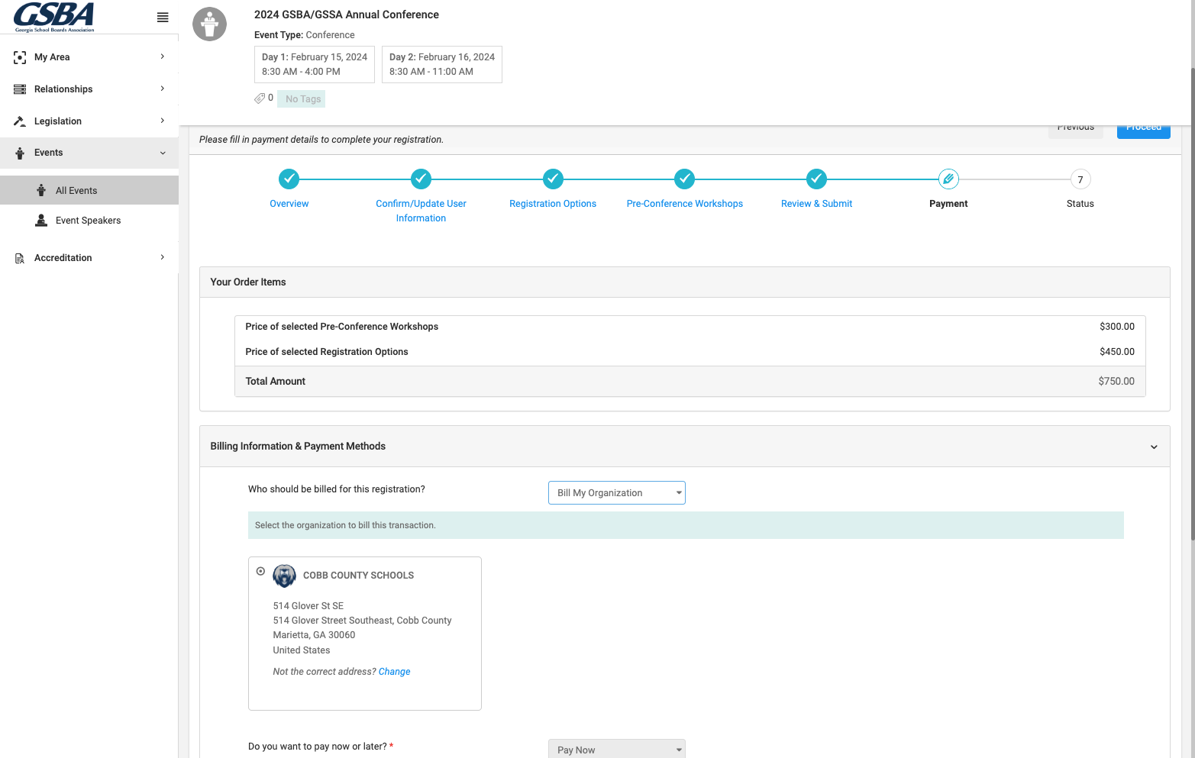Expand the Relationships menu chevron

point(162,89)
